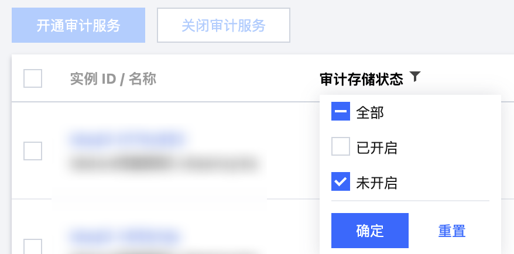Viewport: 514px width, 254px height.
Task: Click the 实例 ID / 名称 column header
Action: pos(113,78)
